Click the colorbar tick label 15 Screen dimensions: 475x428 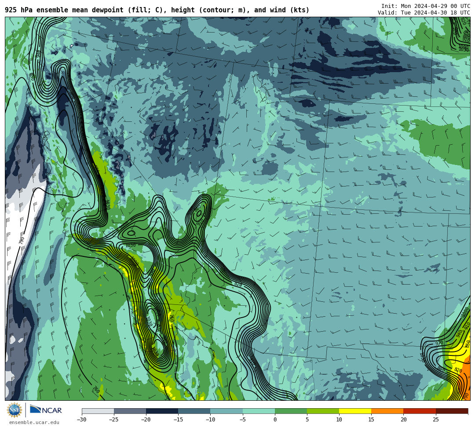[371, 420]
